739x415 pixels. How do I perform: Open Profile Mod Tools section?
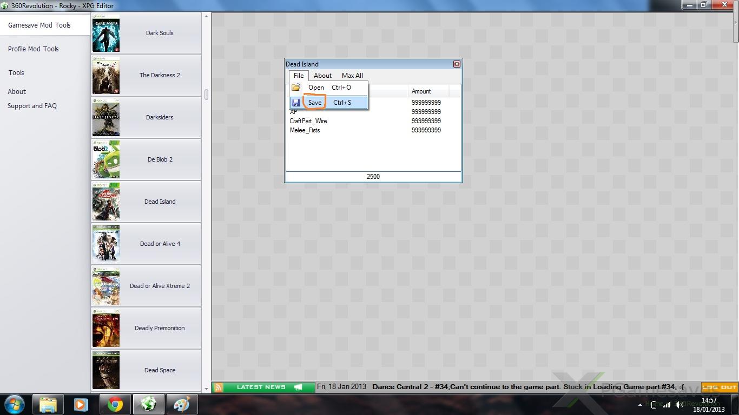pos(34,49)
